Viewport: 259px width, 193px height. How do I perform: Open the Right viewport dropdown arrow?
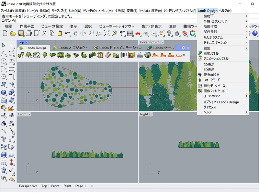[151, 114]
